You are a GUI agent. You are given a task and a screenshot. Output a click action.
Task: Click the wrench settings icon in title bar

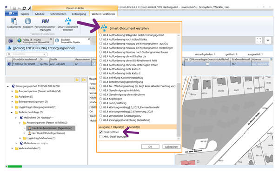[x=30, y=8]
